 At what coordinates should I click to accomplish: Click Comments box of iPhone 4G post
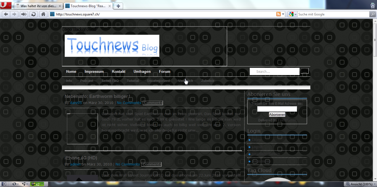tap(152, 164)
